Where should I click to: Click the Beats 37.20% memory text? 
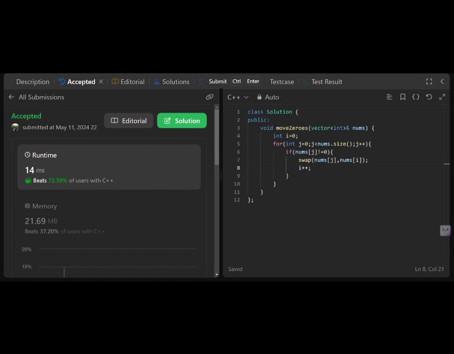42,231
